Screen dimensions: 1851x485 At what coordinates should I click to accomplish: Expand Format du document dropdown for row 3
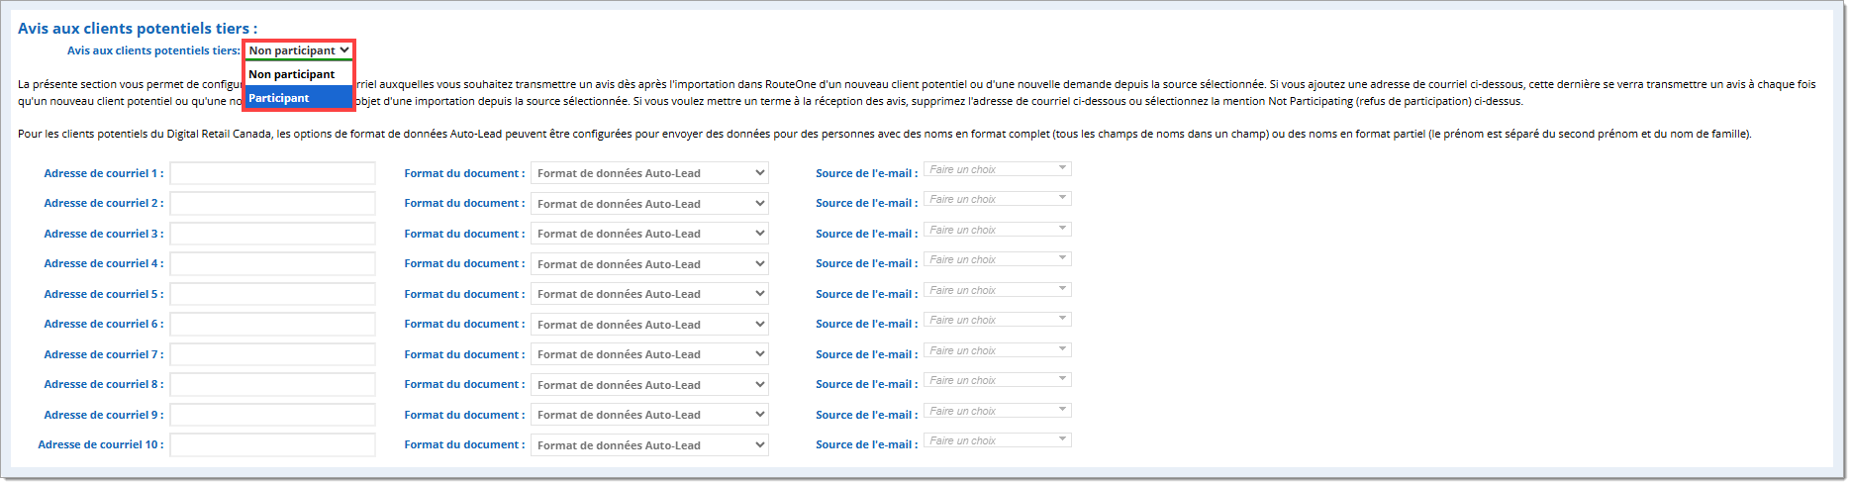click(649, 234)
